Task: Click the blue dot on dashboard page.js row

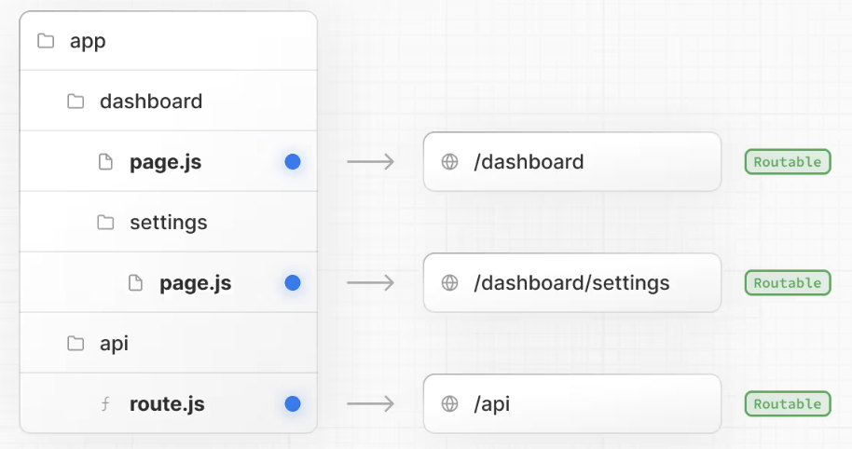Action: point(293,162)
